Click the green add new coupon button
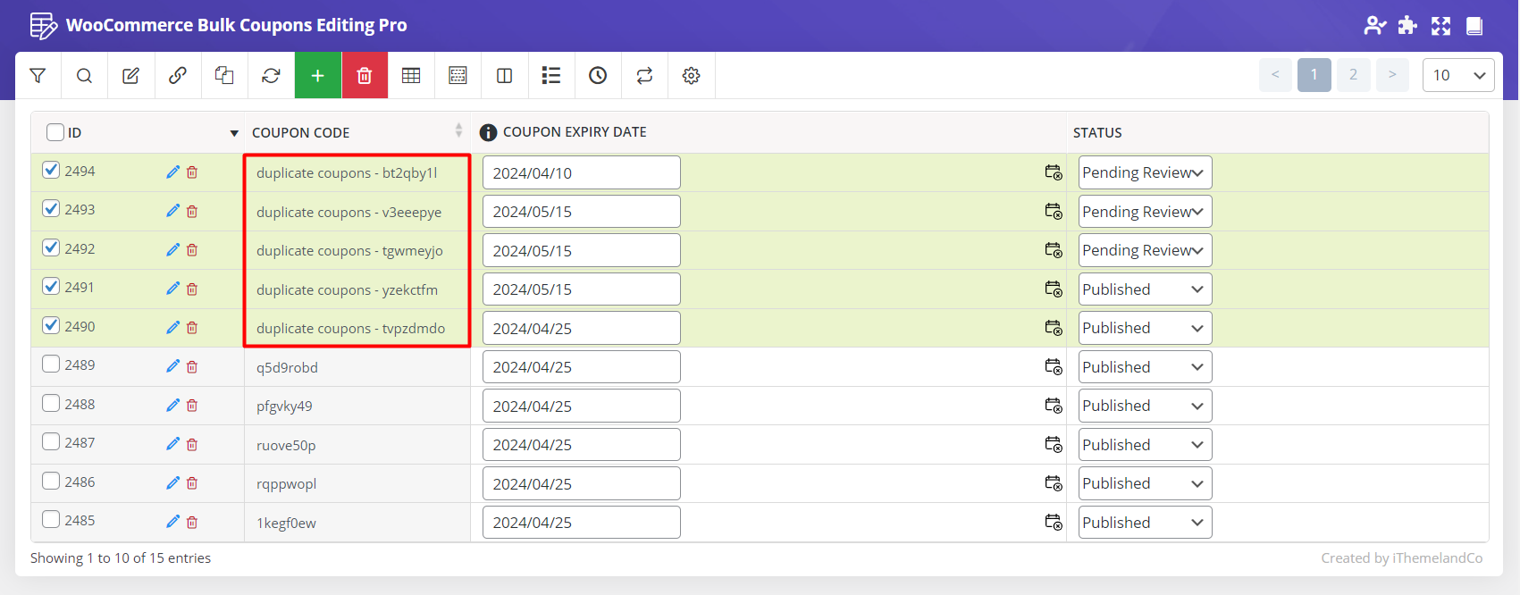Screen dimensions: 1520x595 (x=317, y=76)
